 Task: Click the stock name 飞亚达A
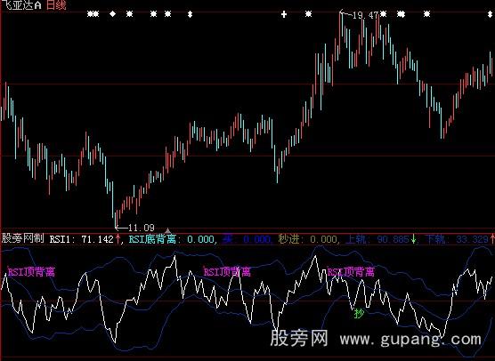click(x=21, y=5)
